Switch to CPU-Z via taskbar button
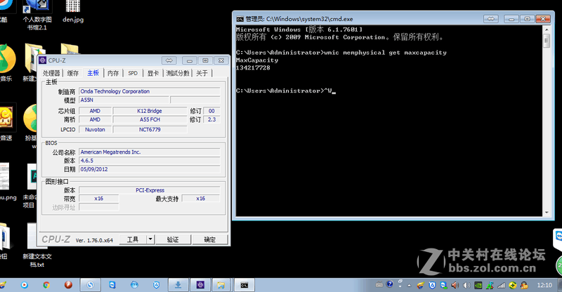 point(200,285)
